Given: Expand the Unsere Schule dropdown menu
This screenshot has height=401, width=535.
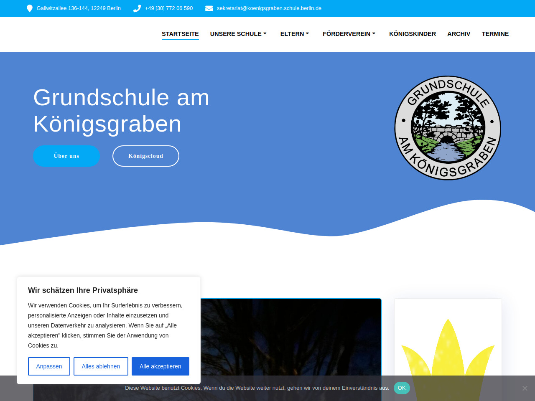Looking at the screenshot, I should (238, 34).
